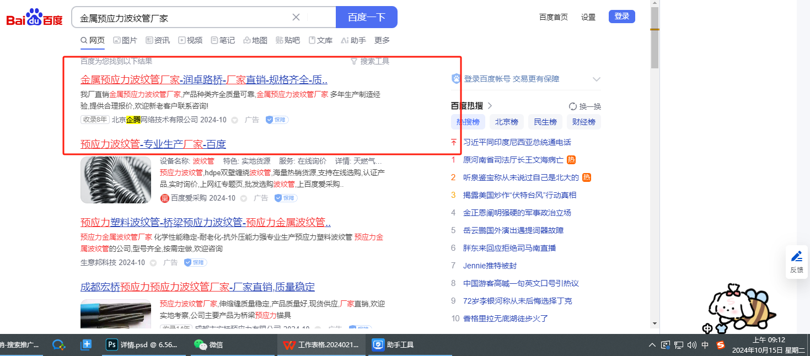Screen dimensions: 810x356
Task: Click the Sogou input method tray icon
Action: coord(720,345)
